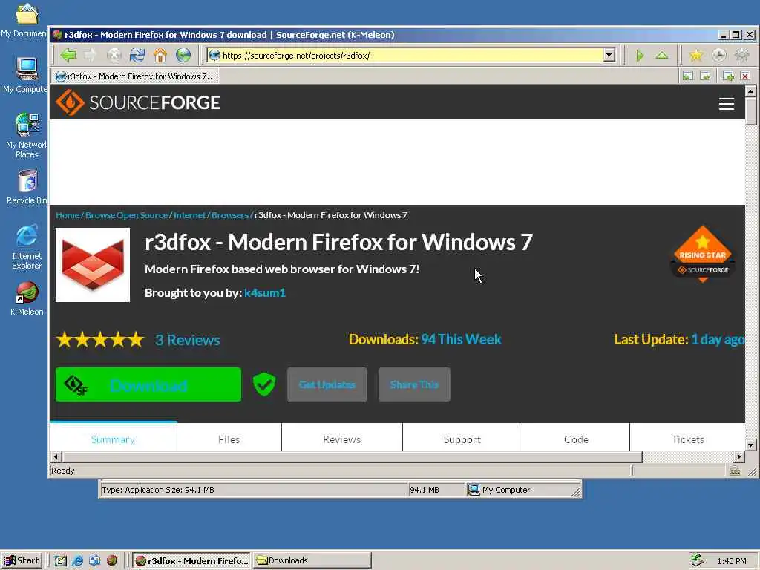Viewport: 760px width, 570px height.
Task: Click the third quick launch icon
Action: (94, 560)
